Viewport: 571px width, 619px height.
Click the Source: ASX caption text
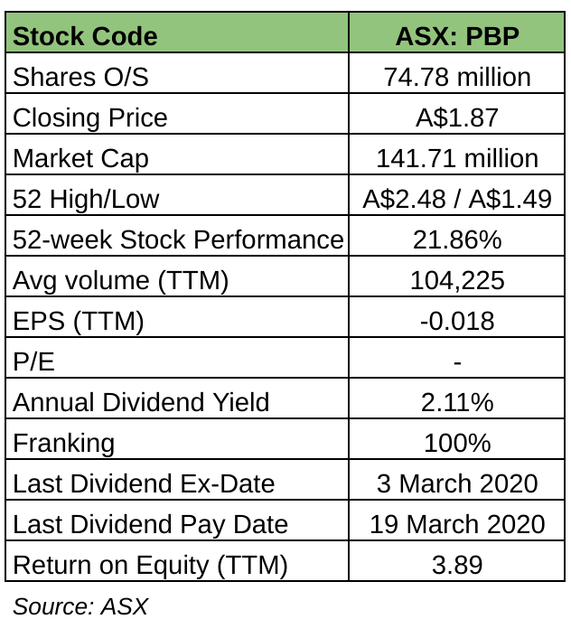click(80, 605)
